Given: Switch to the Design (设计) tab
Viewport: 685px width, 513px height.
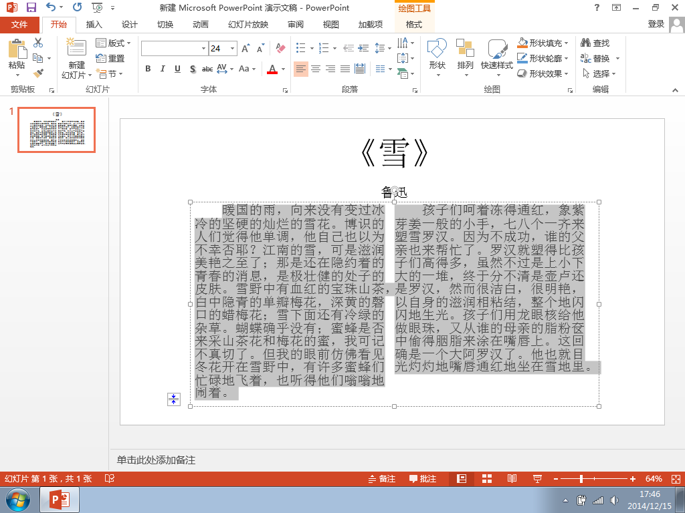Looking at the screenshot, I should [129, 25].
